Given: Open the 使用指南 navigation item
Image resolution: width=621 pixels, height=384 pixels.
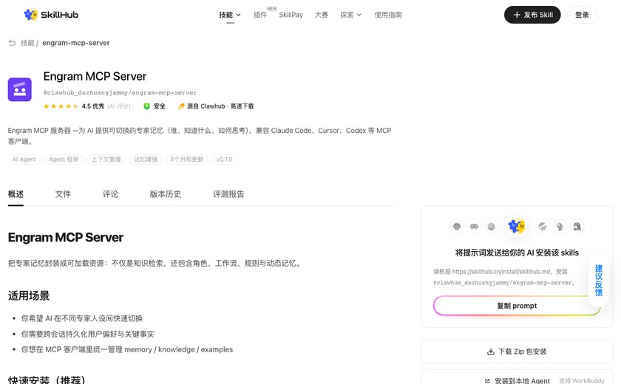Looking at the screenshot, I should pos(387,15).
